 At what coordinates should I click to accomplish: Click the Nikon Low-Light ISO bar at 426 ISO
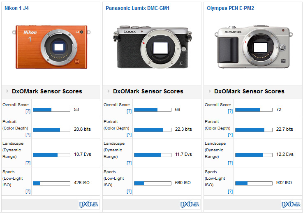point(51,183)
